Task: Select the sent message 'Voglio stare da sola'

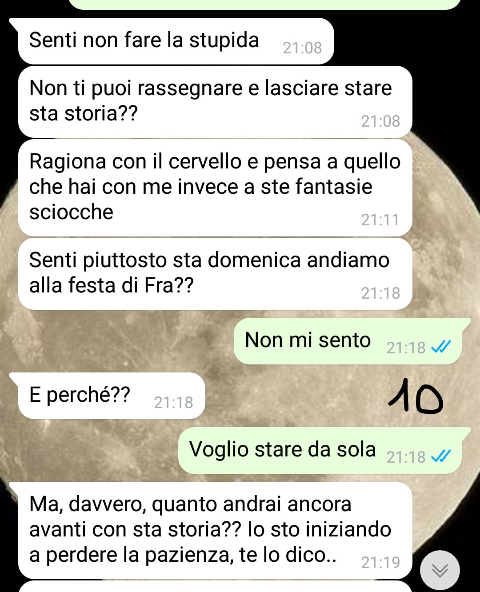Action: click(320, 451)
